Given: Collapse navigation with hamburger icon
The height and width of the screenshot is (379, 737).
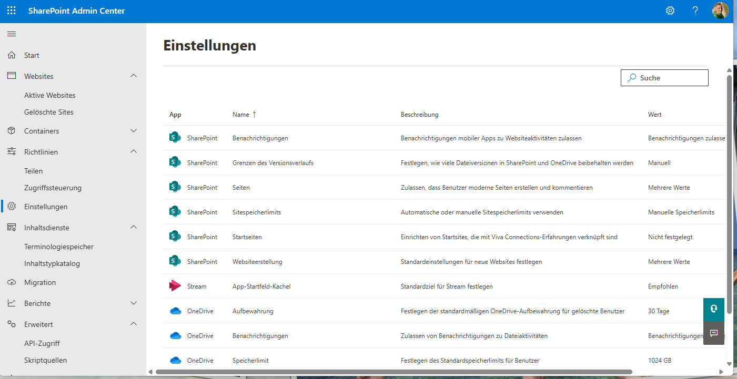Looking at the screenshot, I should point(12,34).
